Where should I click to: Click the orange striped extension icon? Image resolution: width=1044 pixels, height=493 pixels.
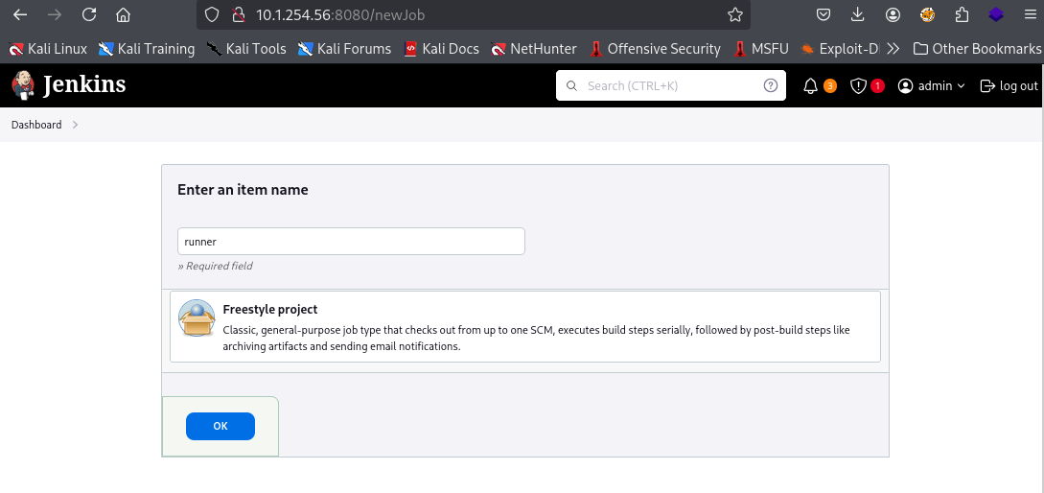[x=927, y=14]
